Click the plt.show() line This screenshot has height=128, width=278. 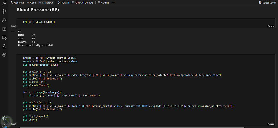(30, 120)
